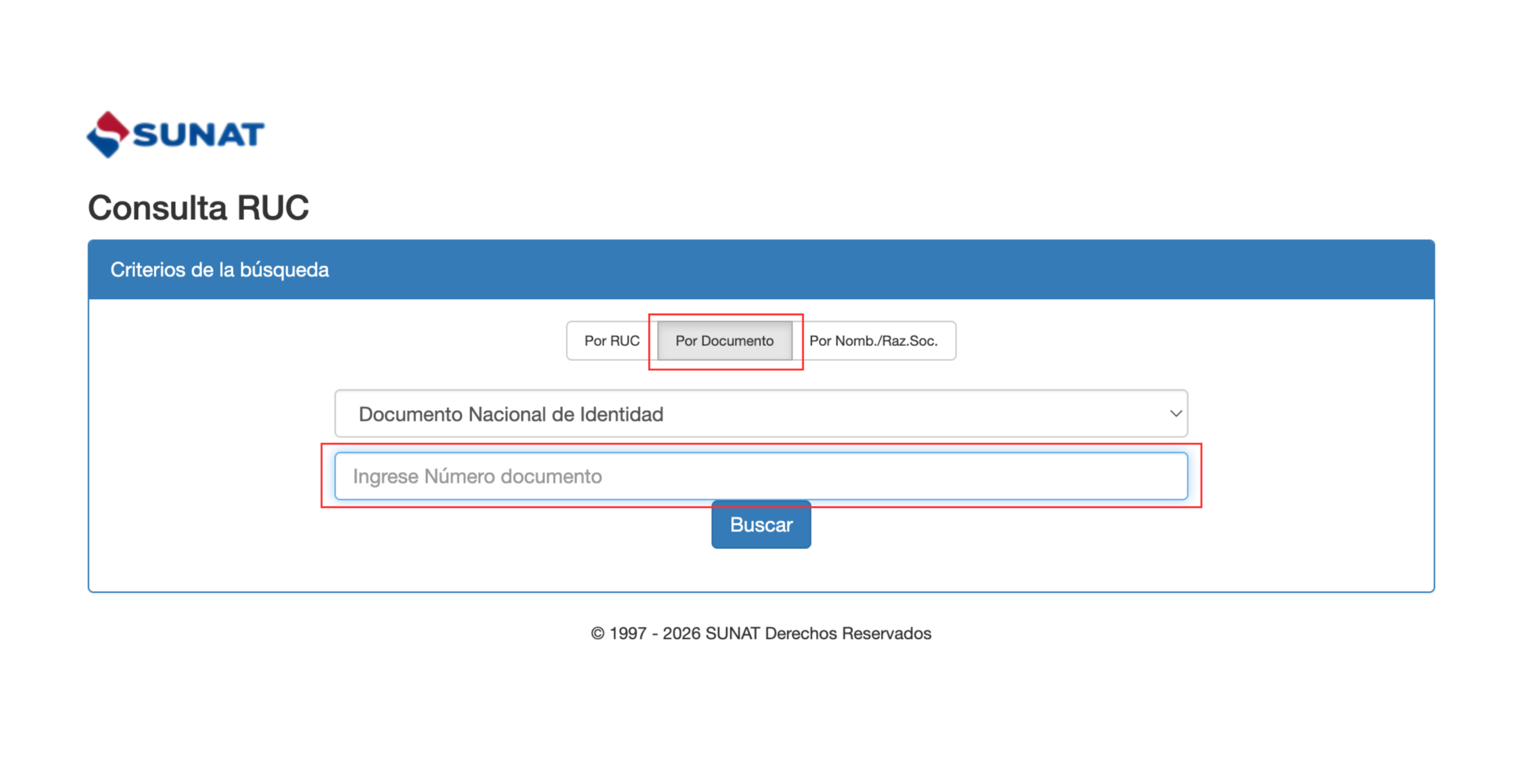Click the chevron on the document type selector
1523x761 pixels.
1177,414
